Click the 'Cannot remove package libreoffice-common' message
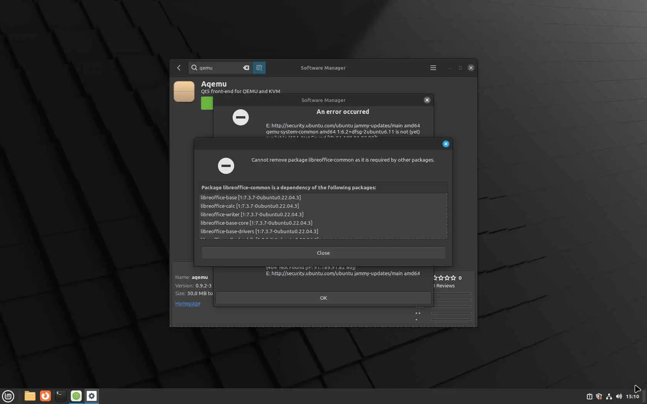Image resolution: width=647 pixels, height=404 pixels. [x=343, y=160]
